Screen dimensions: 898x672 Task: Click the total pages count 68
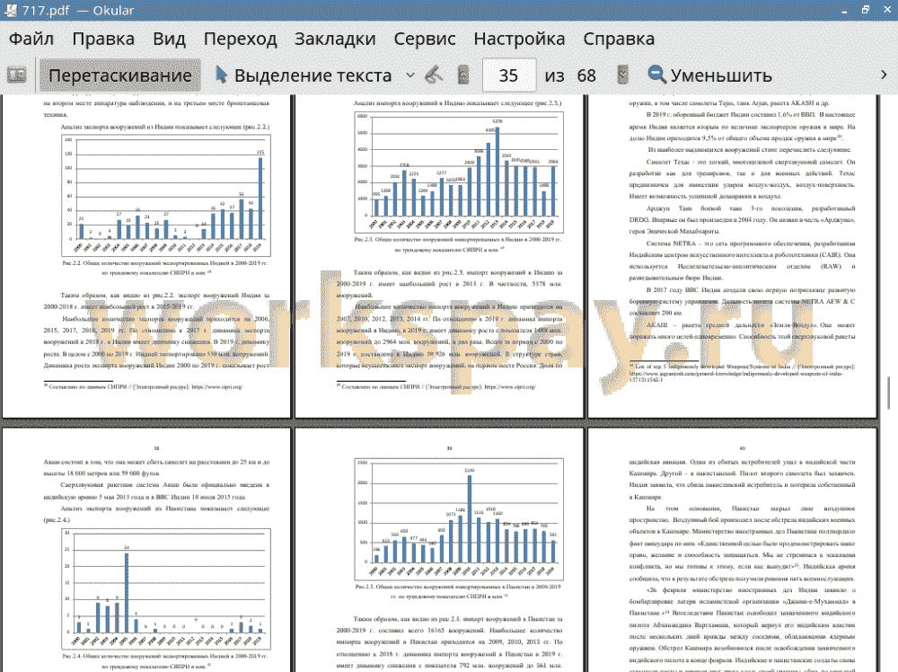[586, 75]
